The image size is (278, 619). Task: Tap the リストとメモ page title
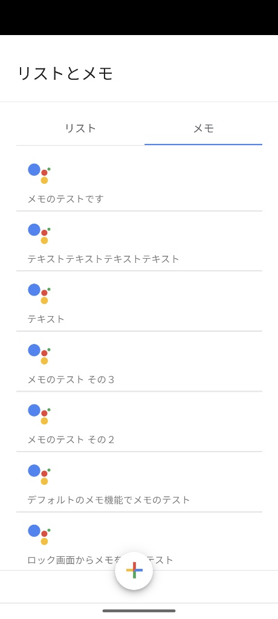point(65,73)
